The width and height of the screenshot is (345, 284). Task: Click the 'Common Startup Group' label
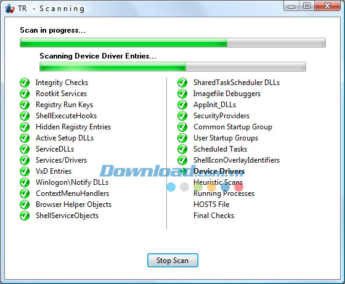click(233, 127)
